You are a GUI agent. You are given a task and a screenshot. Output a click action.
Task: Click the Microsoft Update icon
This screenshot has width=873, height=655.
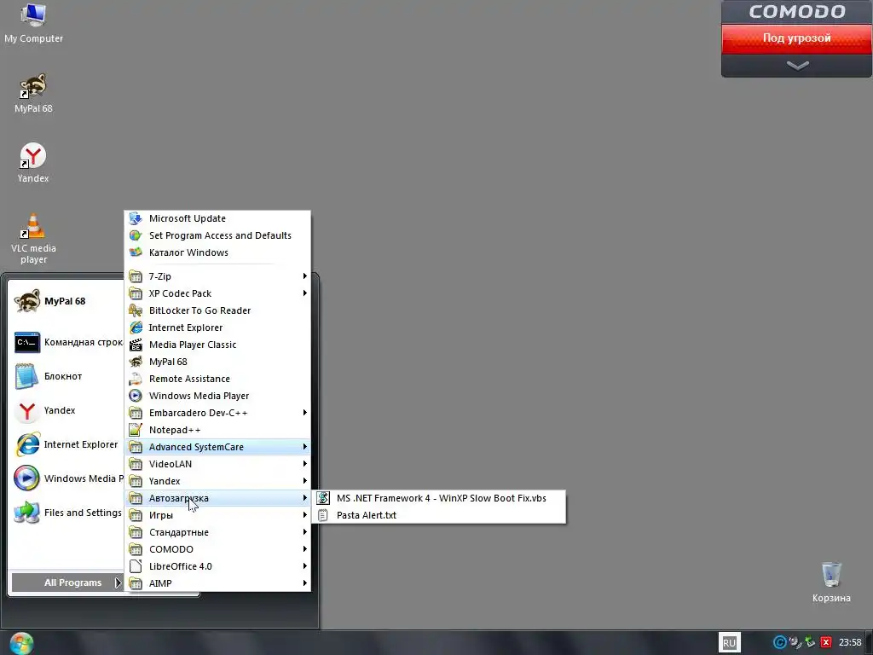[x=136, y=218]
